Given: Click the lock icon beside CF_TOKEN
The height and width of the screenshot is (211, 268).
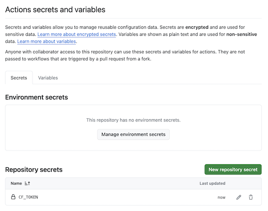Looking at the screenshot, I should click(13, 197).
